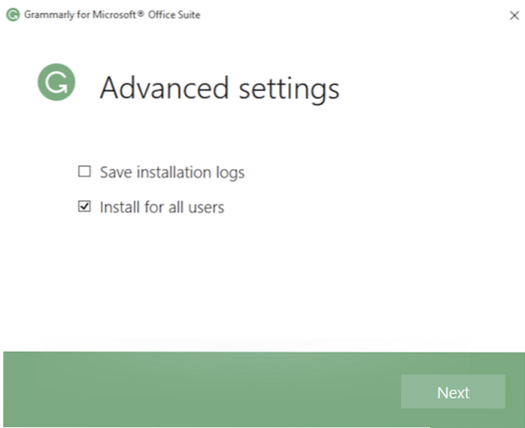Click the window title 'Grammarly for Microsoft Office Suite'
The image size is (525, 428).
(112, 15)
